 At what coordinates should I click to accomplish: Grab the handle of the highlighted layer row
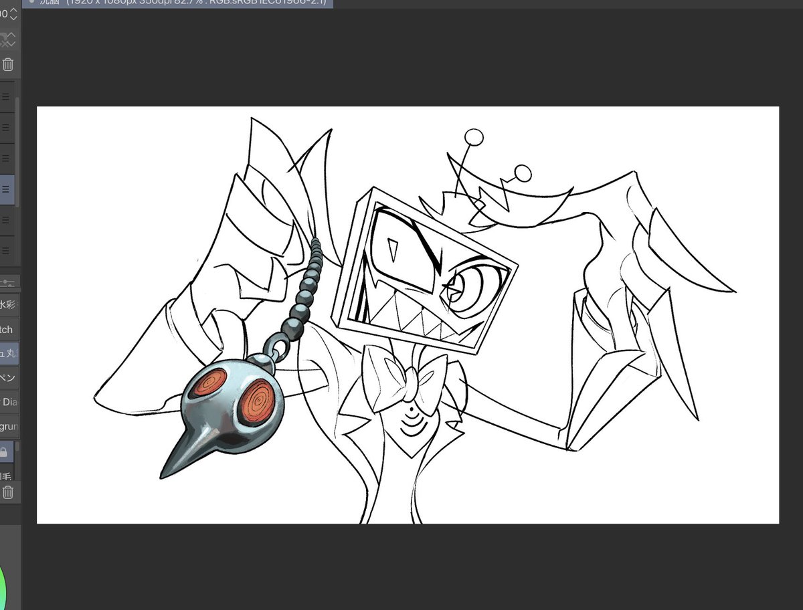(5, 189)
